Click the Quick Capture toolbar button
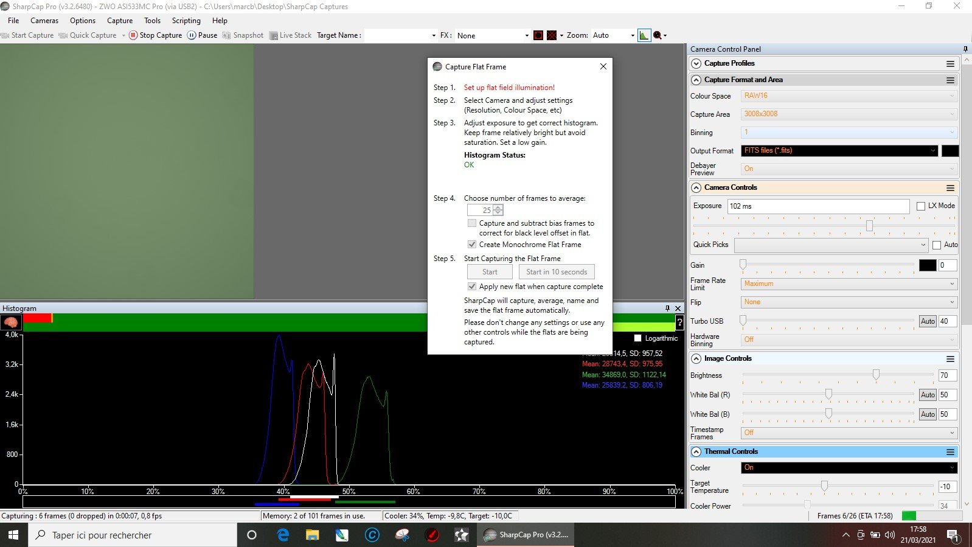972x547 pixels. (x=88, y=35)
